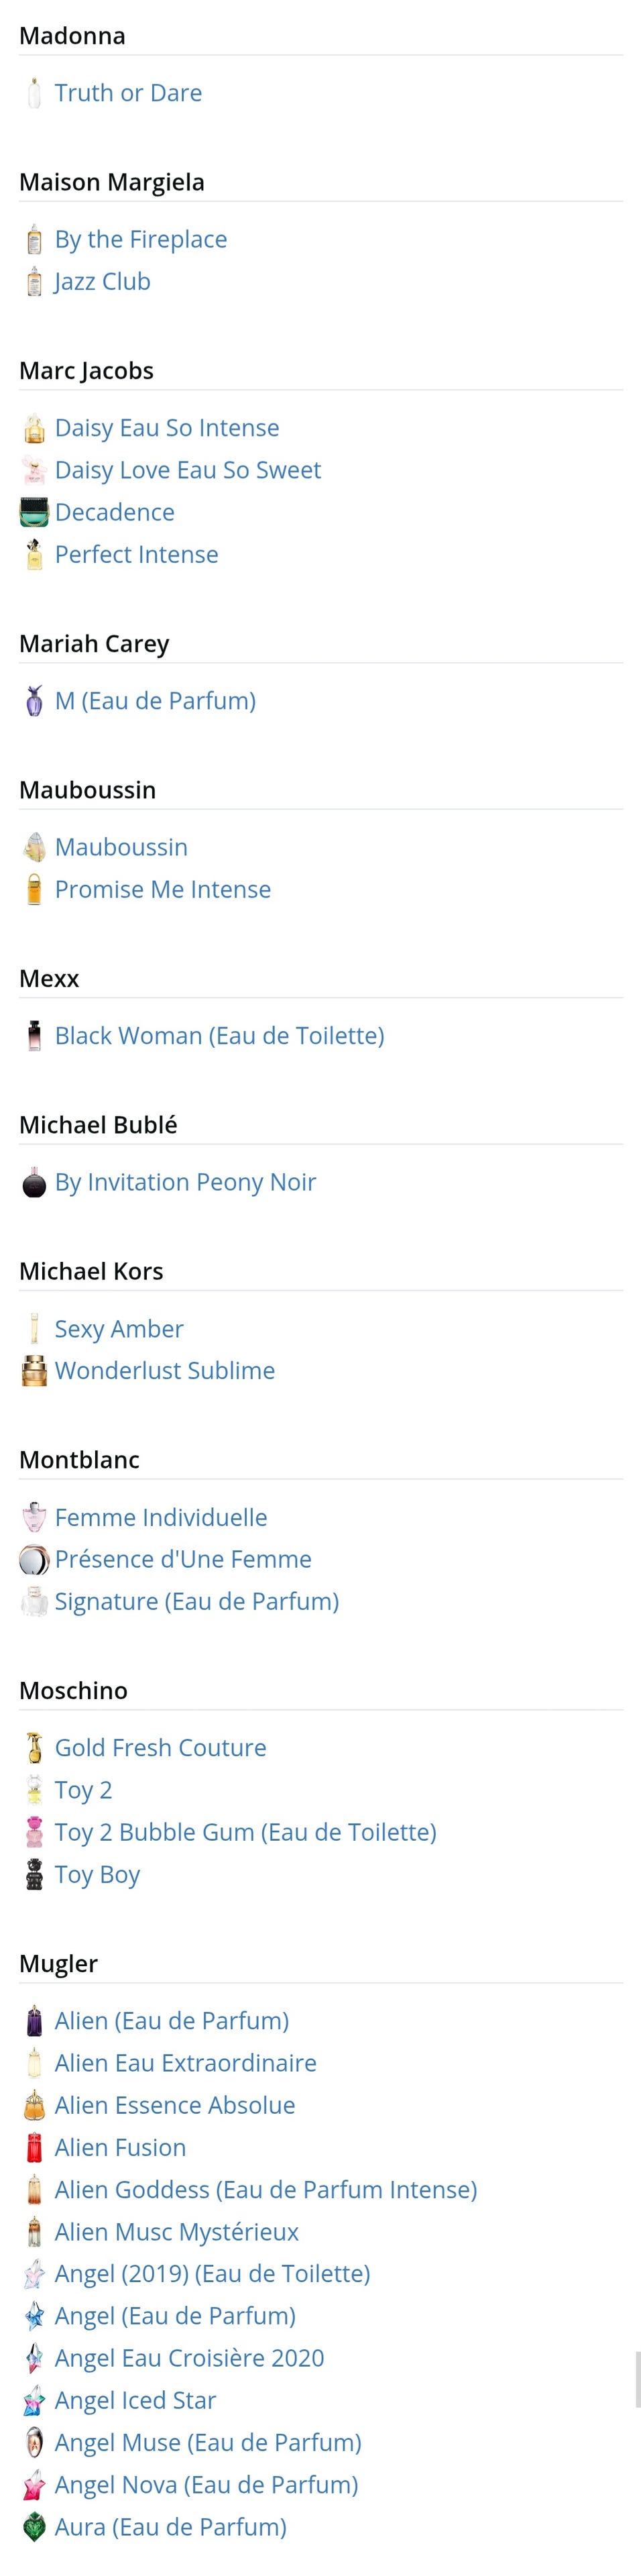Go to Daisy Love Eau So Sweet

(x=188, y=470)
